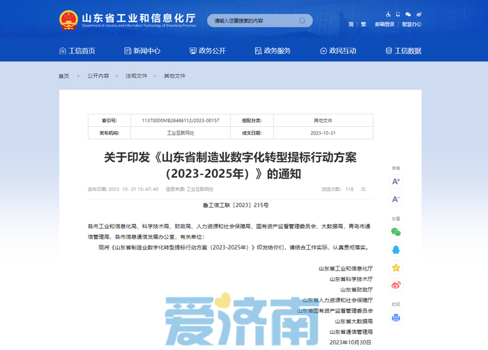Screen dimensions: 488x350
Task: Decrease font size with A- button
Action: [396, 199]
